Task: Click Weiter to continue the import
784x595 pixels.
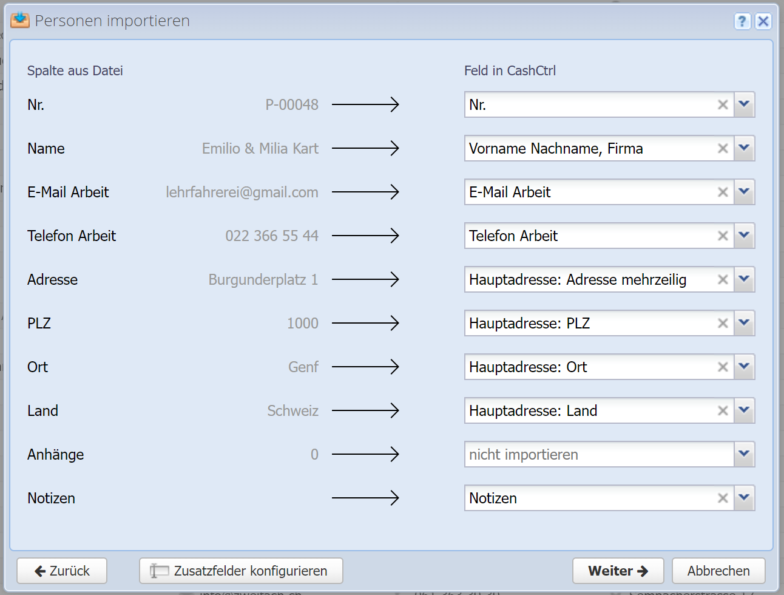Action: coord(618,571)
